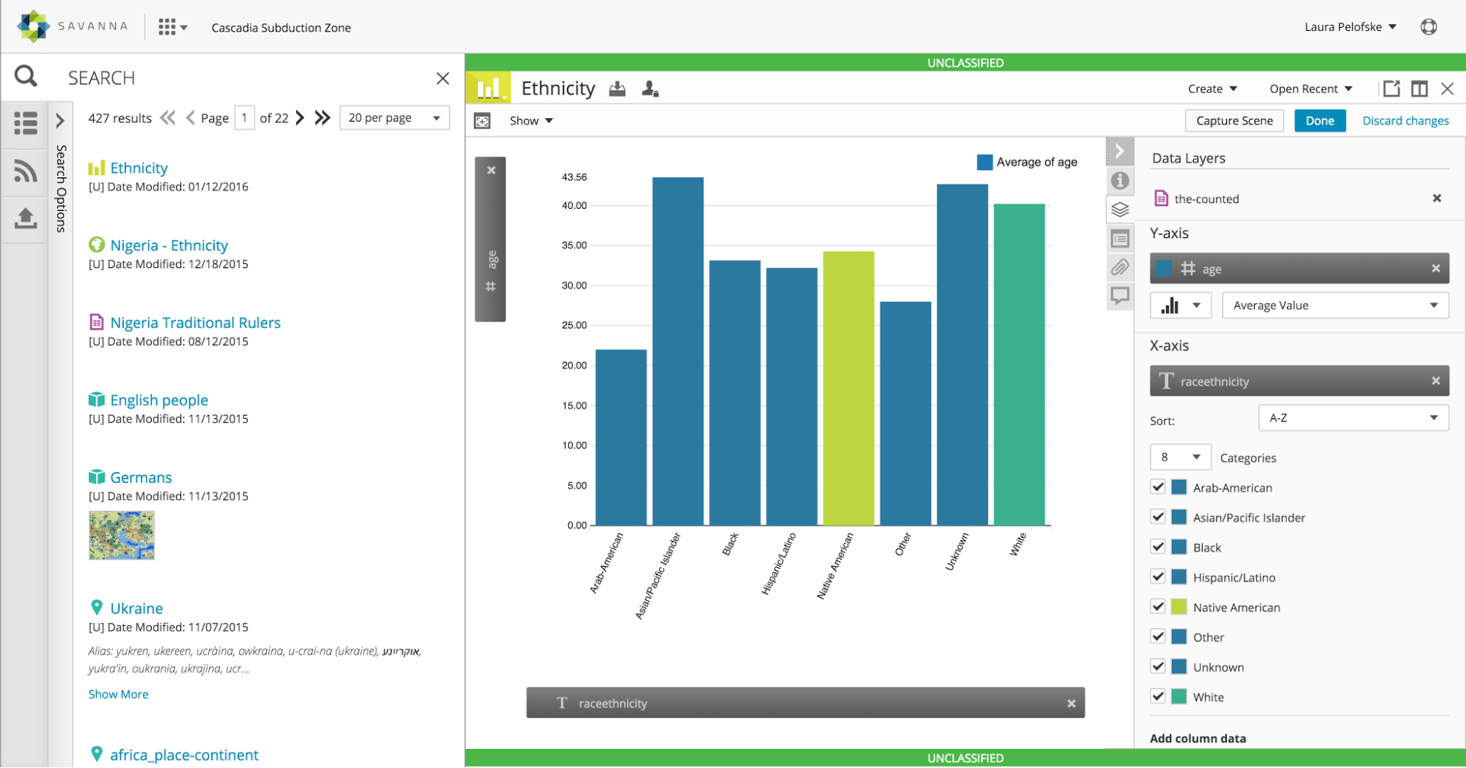Click the Germans map thumbnail
This screenshot has height=768, width=1466.
coord(122,536)
